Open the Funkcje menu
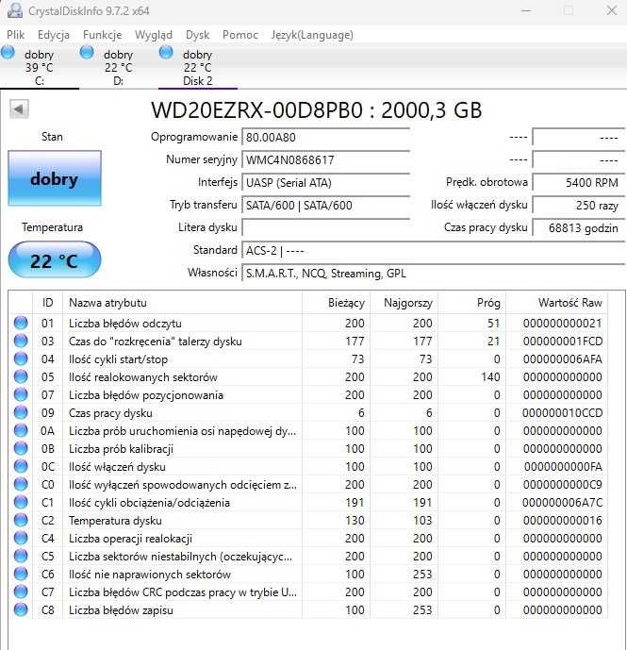The width and height of the screenshot is (627, 650). [x=103, y=35]
